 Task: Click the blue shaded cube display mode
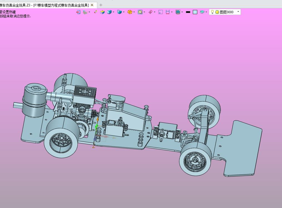109,12
